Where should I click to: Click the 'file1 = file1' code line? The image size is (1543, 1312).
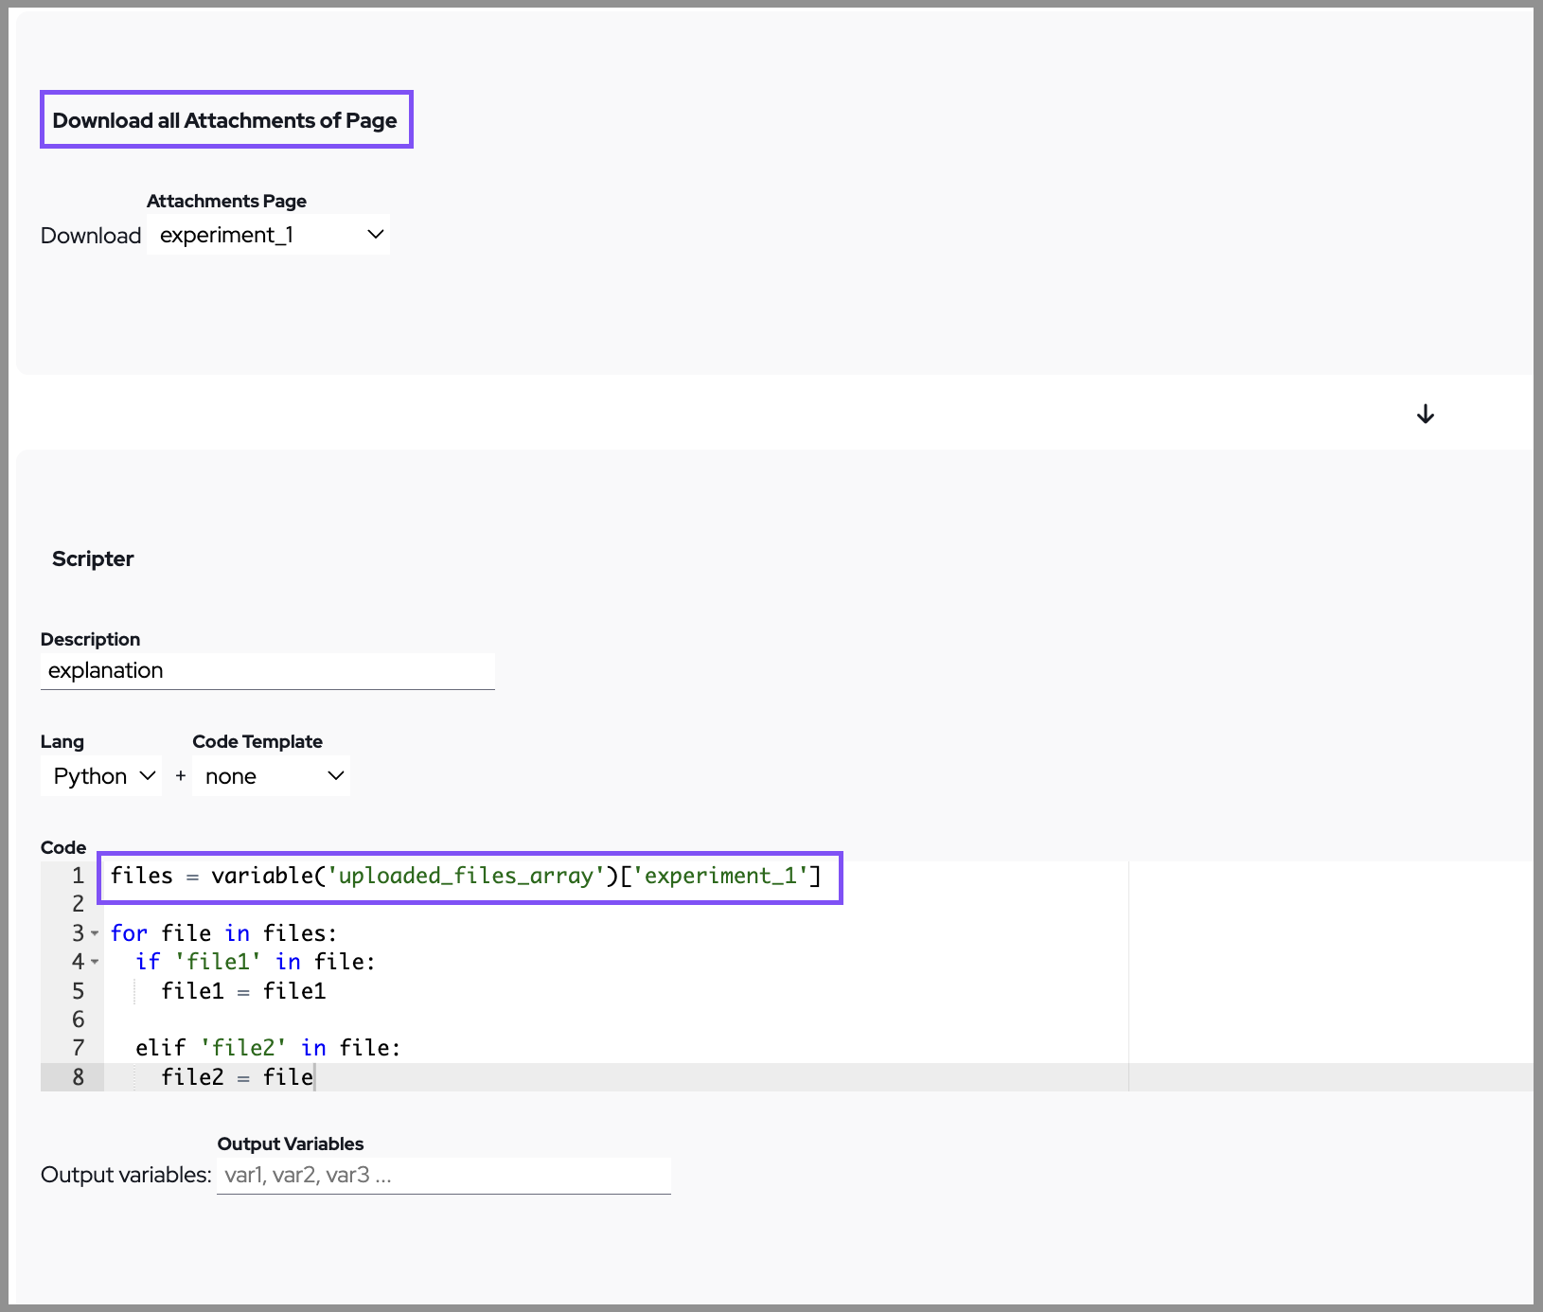point(243,991)
